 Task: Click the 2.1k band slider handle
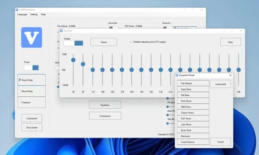170,70
